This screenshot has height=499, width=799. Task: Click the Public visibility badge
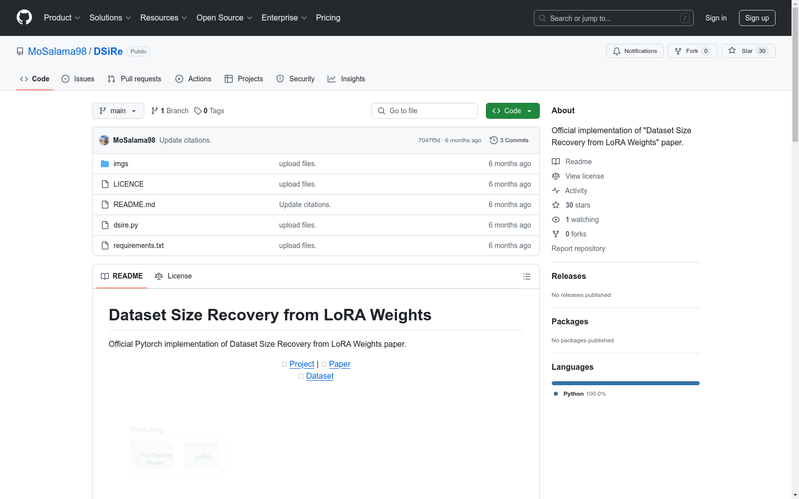click(139, 51)
